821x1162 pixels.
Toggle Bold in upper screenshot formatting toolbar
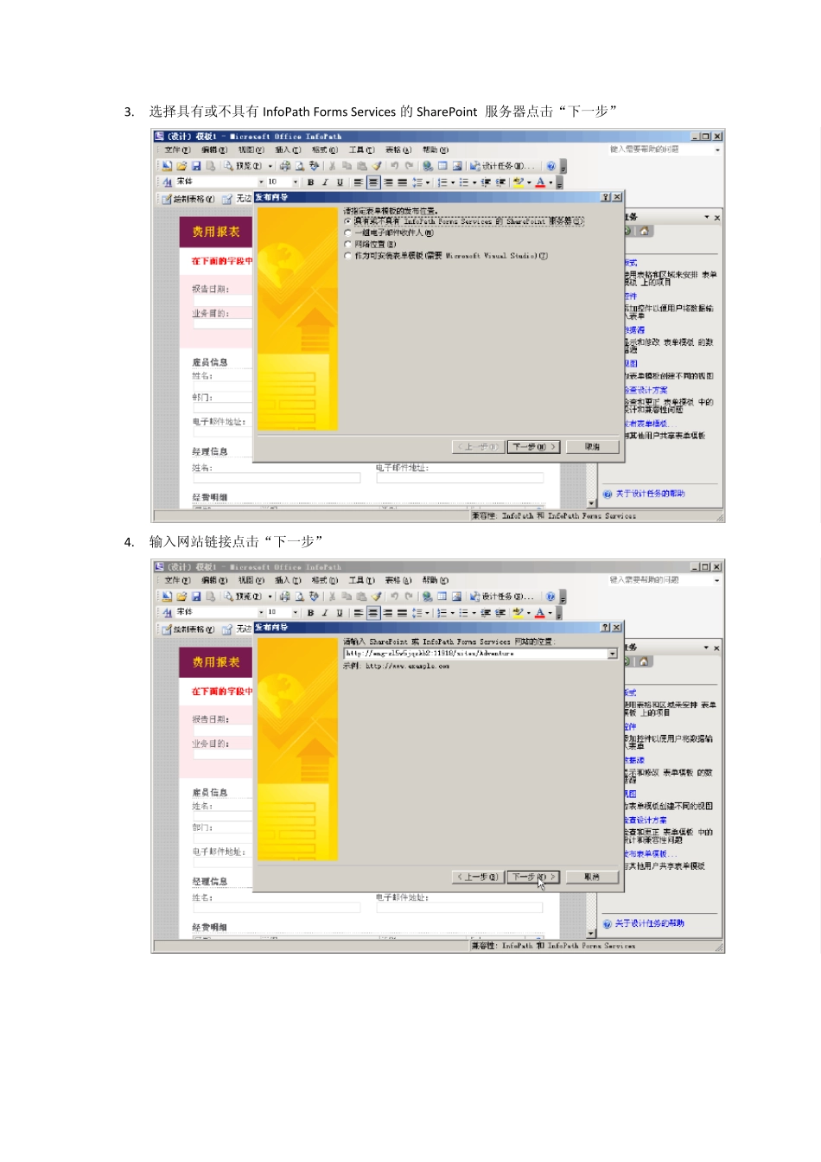click(310, 182)
